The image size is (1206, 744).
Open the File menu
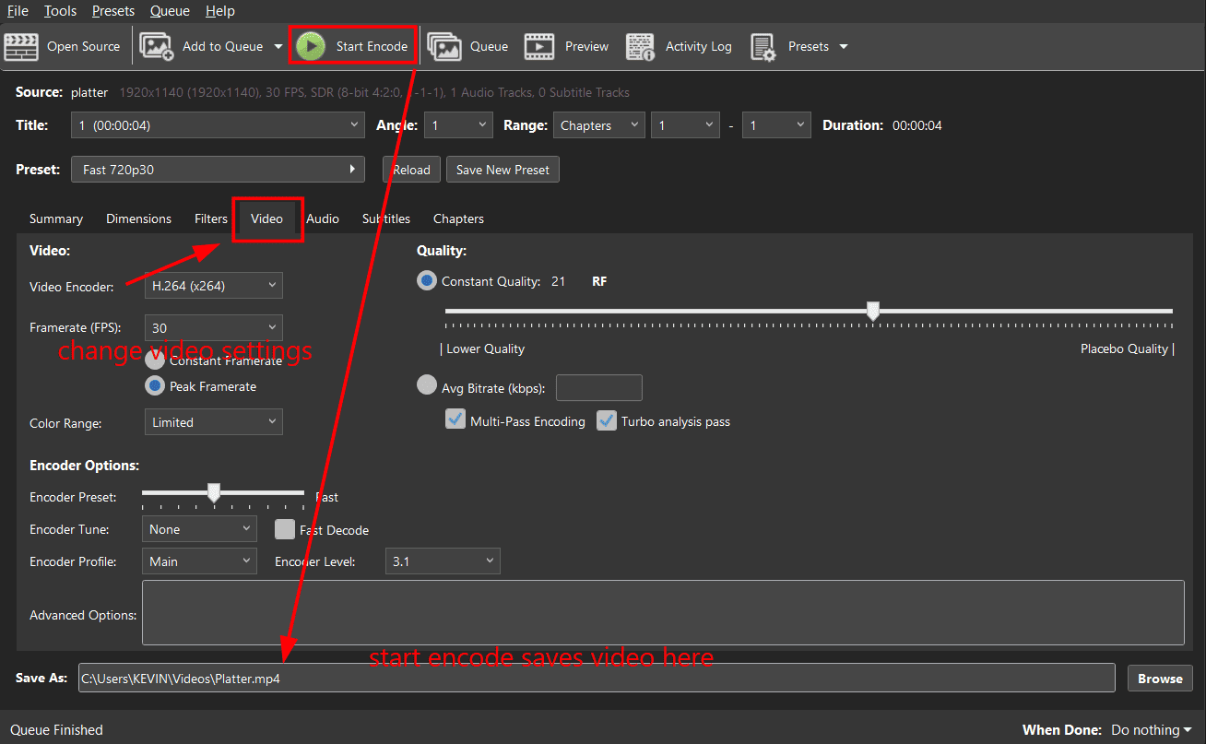tap(18, 11)
